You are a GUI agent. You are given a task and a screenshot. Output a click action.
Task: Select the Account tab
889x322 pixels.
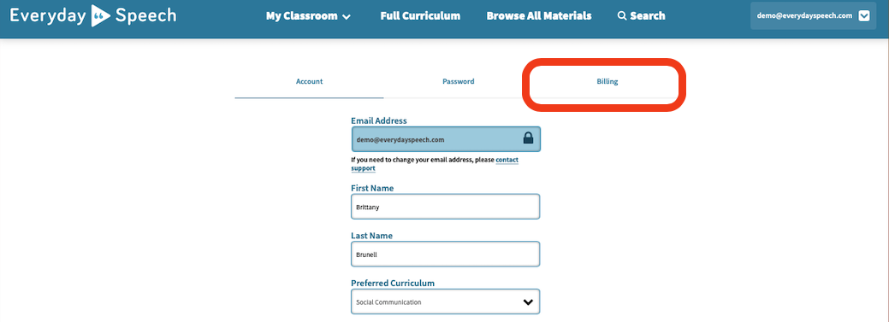pos(309,81)
